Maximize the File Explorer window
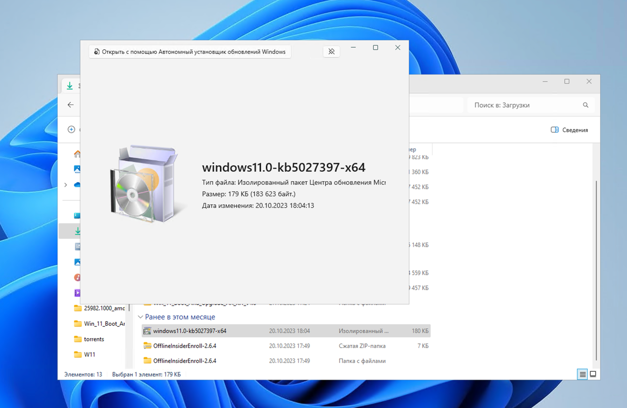 567,82
